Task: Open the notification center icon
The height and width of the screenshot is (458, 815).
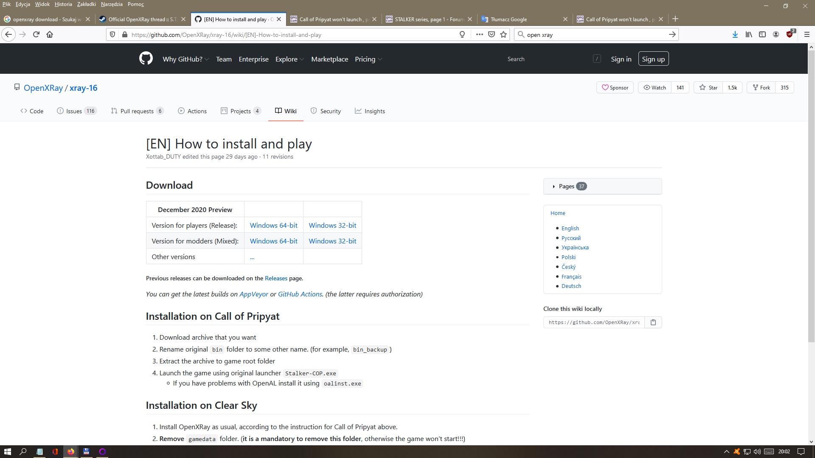Action: pyautogui.click(x=801, y=452)
